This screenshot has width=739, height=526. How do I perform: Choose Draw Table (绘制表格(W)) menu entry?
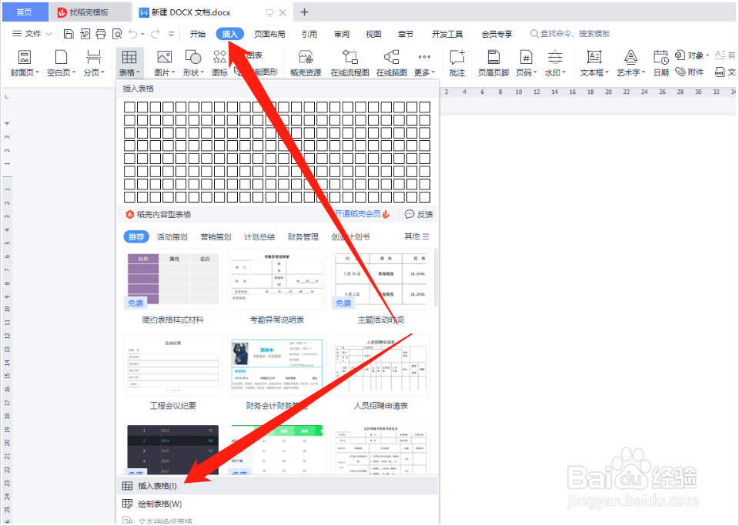pos(278,504)
